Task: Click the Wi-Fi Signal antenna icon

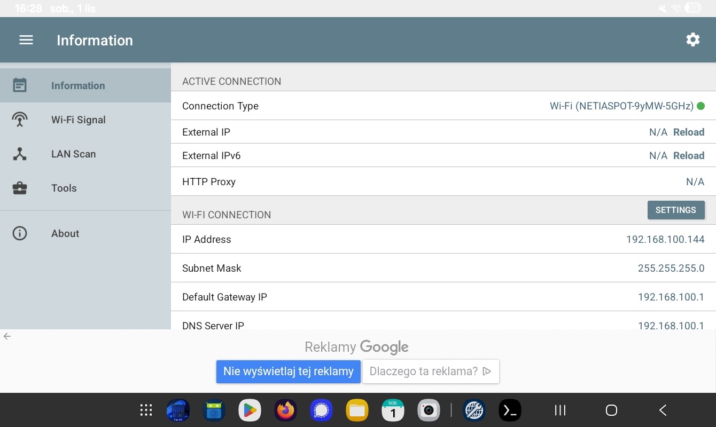Action: click(20, 120)
